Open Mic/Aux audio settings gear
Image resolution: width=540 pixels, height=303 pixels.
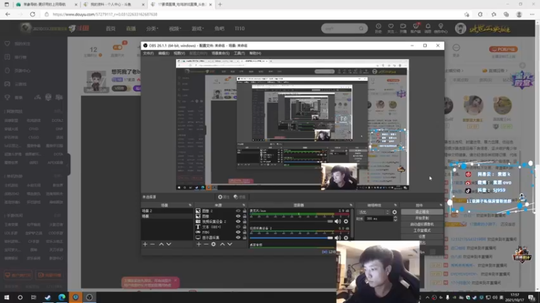tap(346, 222)
